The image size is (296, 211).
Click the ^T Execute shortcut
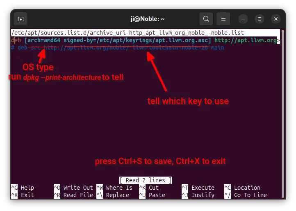[x=198, y=188]
